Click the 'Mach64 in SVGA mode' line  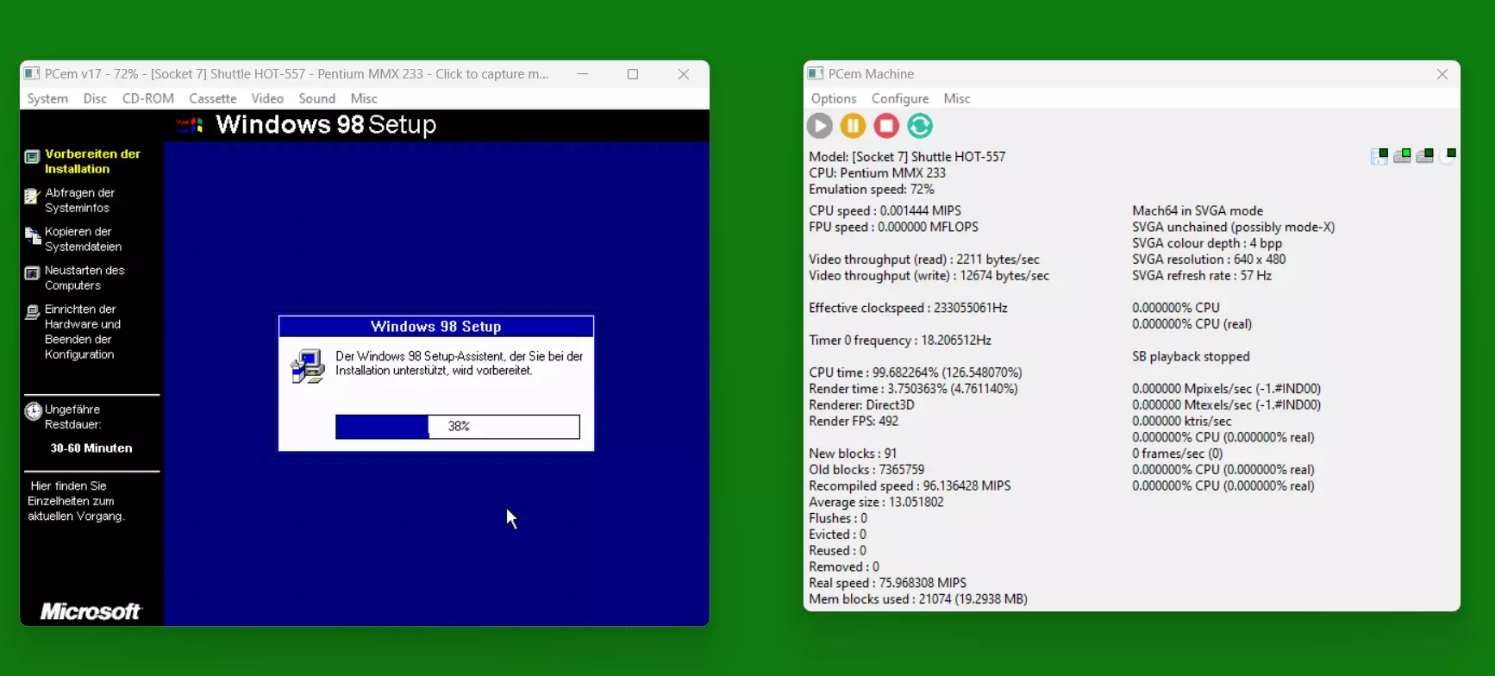click(1198, 211)
